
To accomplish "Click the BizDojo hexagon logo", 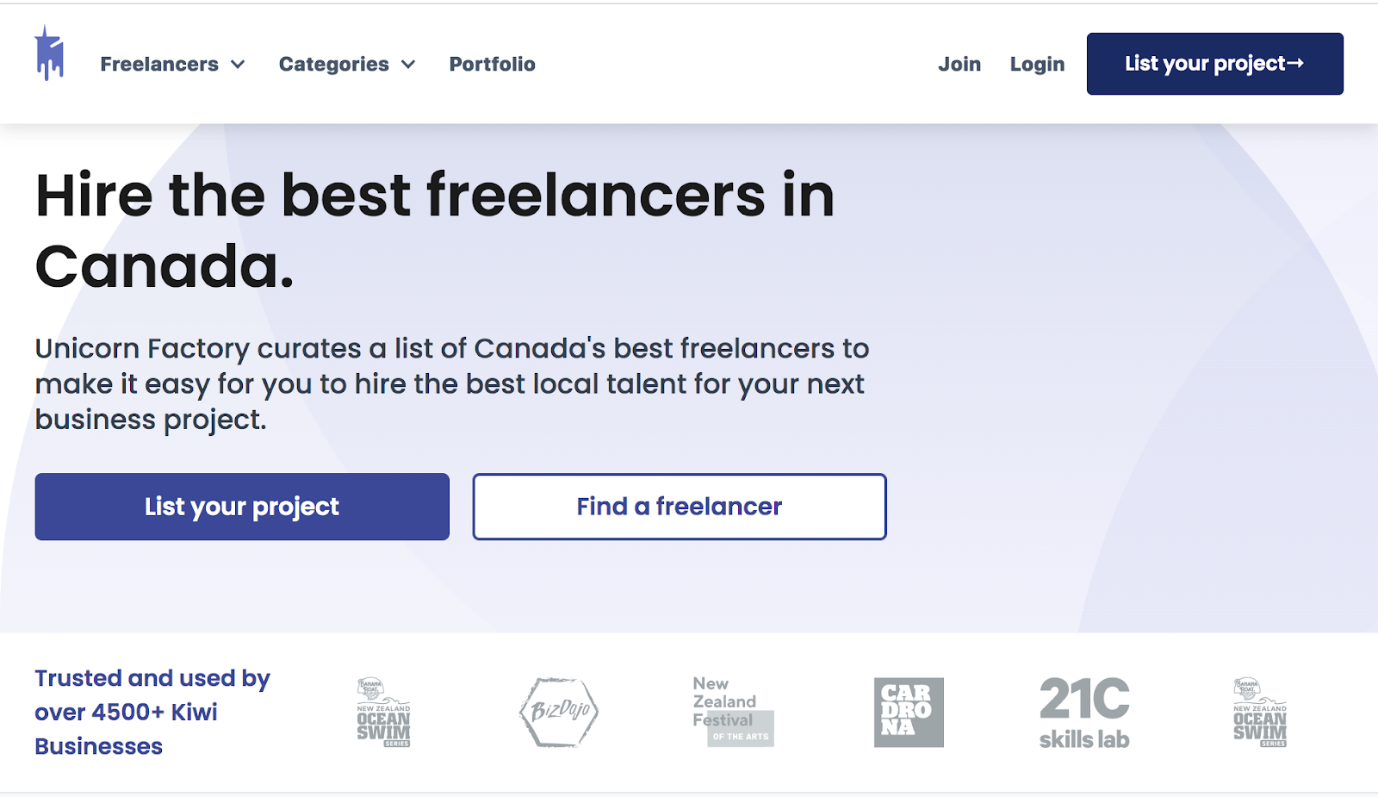I will (x=559, y=712).
